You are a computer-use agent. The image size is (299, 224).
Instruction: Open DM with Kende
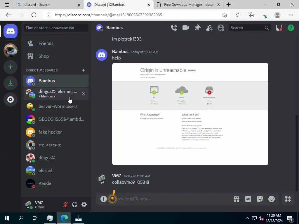pyautogui.click(x=56, y=183)
